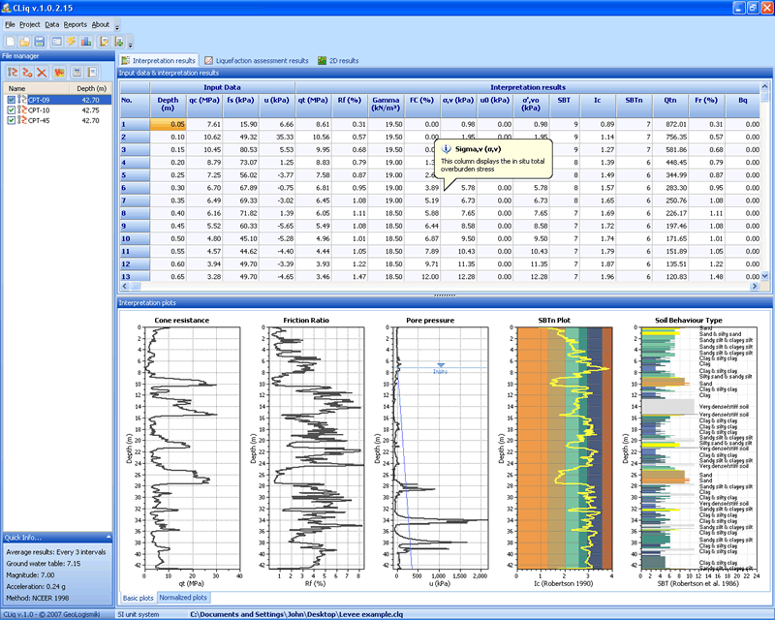Click the CPT file settings icon in File manager
The width and height of the screenshot is (775, 620).
point(27,73)
